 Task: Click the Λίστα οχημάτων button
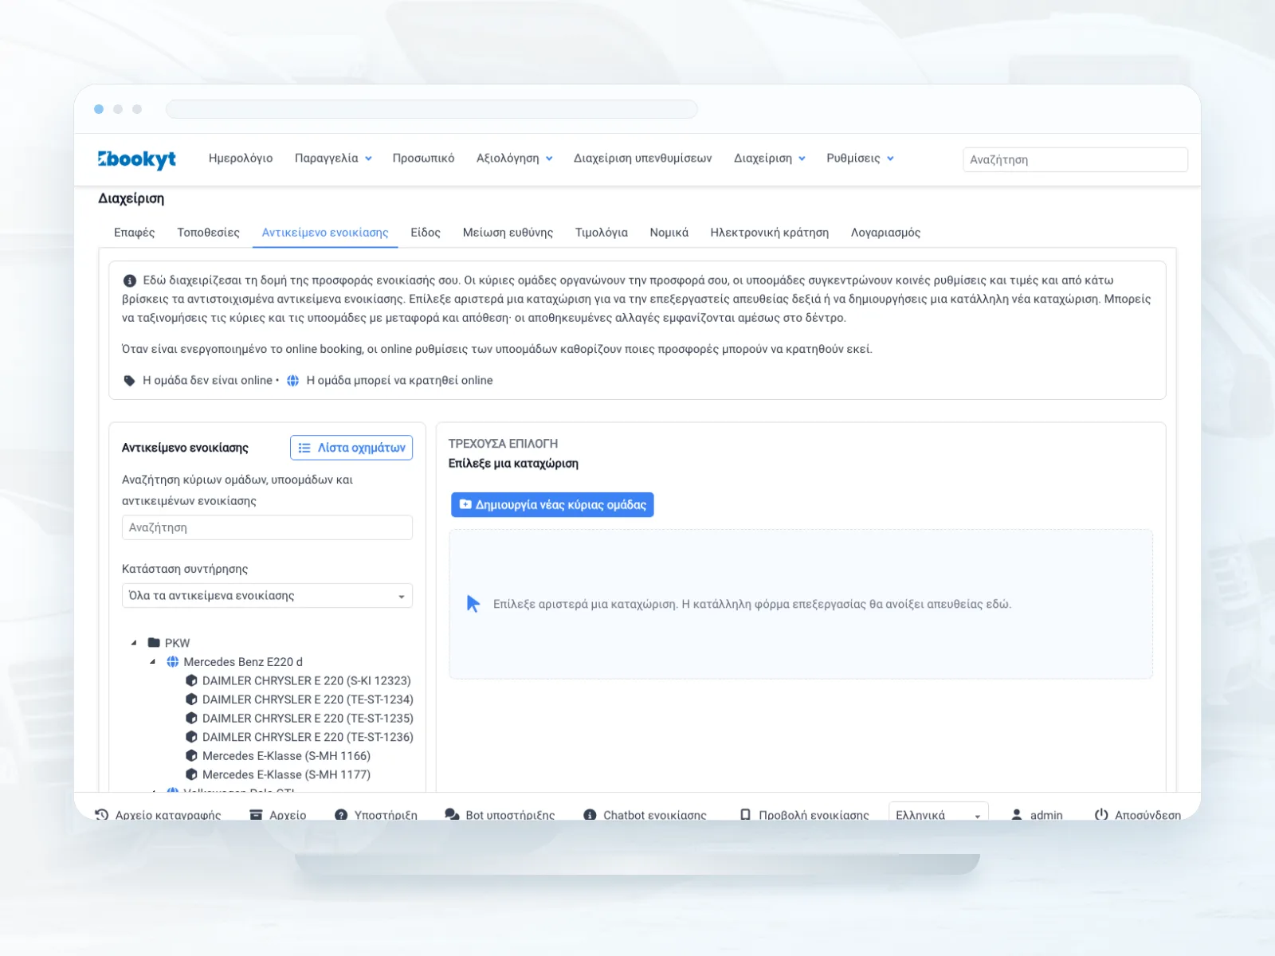(351, 448)
